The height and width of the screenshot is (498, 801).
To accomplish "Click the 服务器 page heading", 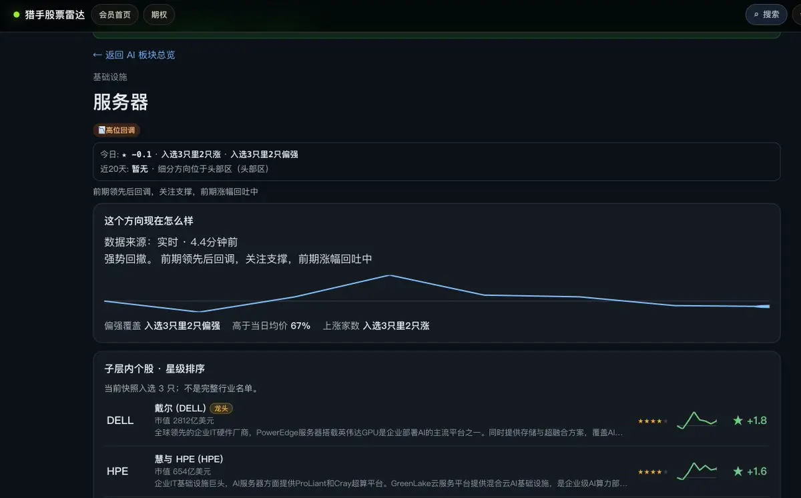I will [x=120, y=102].
